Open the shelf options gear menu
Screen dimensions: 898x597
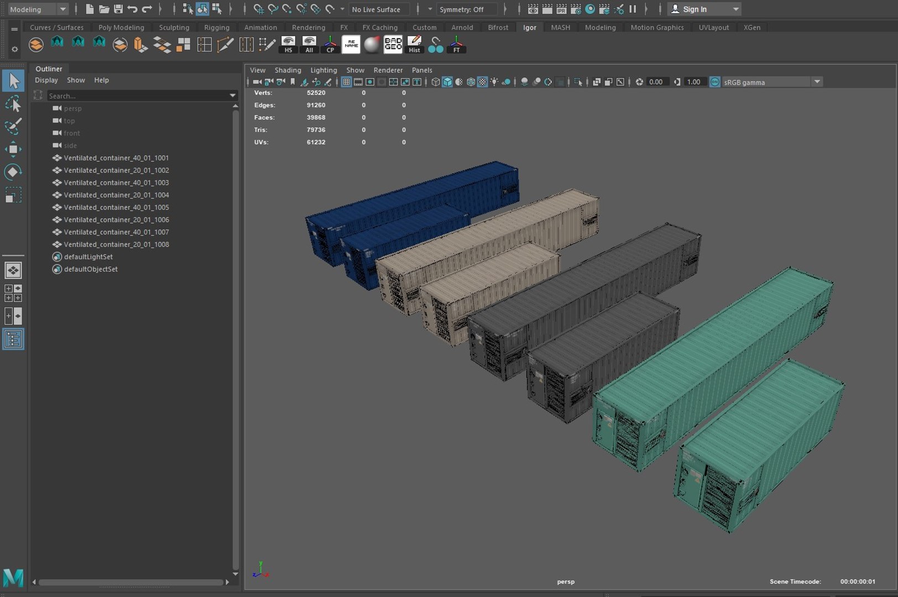point(14,49)
